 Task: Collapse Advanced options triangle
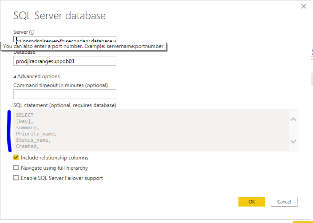[x=15, y=76]
